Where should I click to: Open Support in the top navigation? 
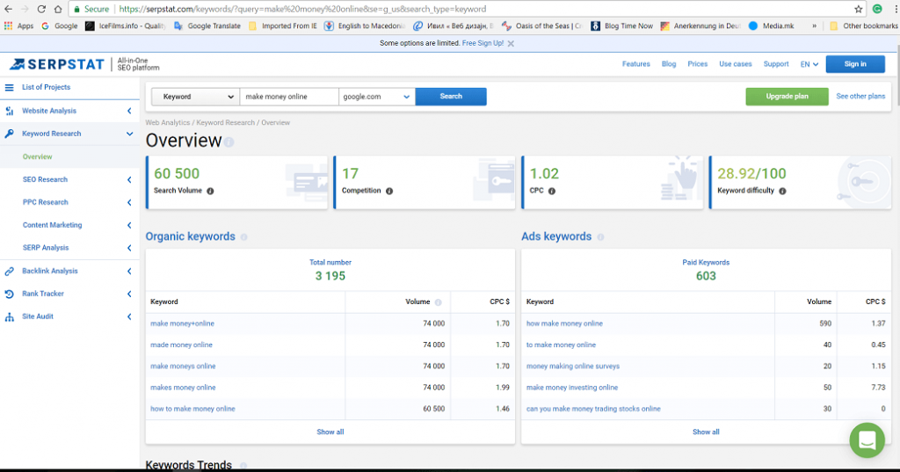pyautogui.click(x=776, y=64)
